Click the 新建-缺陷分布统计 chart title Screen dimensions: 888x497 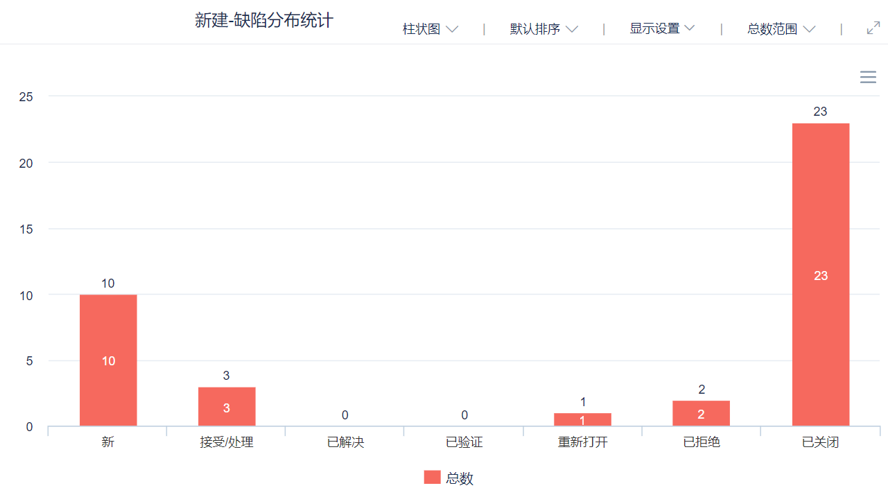tap(264, 21)
